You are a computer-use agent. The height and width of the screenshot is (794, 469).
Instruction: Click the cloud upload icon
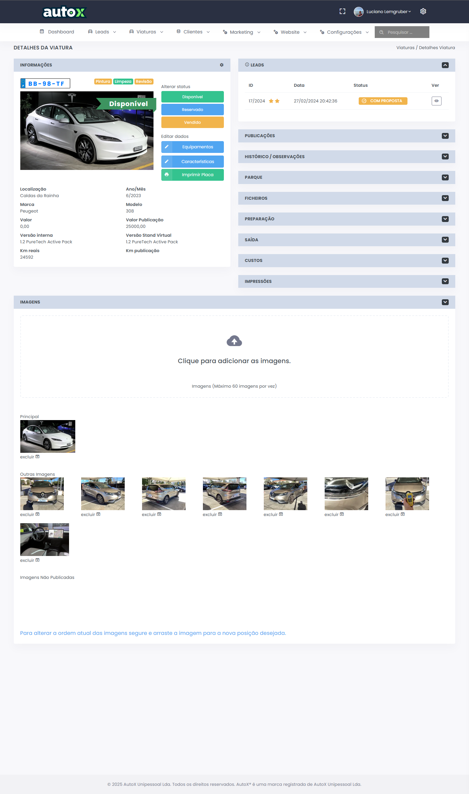pos(234,341)
